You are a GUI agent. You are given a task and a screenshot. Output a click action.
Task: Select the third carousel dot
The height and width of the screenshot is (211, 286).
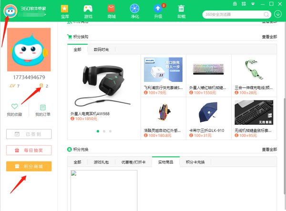click(x=111, y=131)
